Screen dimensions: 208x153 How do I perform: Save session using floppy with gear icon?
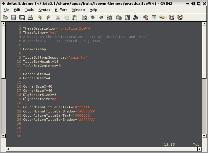127,17
